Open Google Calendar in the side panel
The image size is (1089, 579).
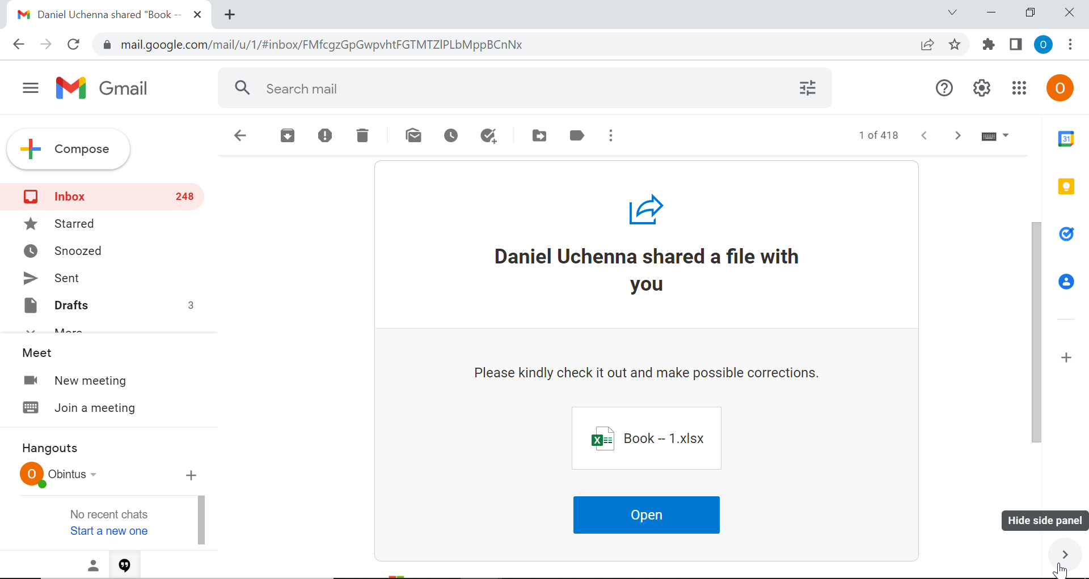point(1066,139)
